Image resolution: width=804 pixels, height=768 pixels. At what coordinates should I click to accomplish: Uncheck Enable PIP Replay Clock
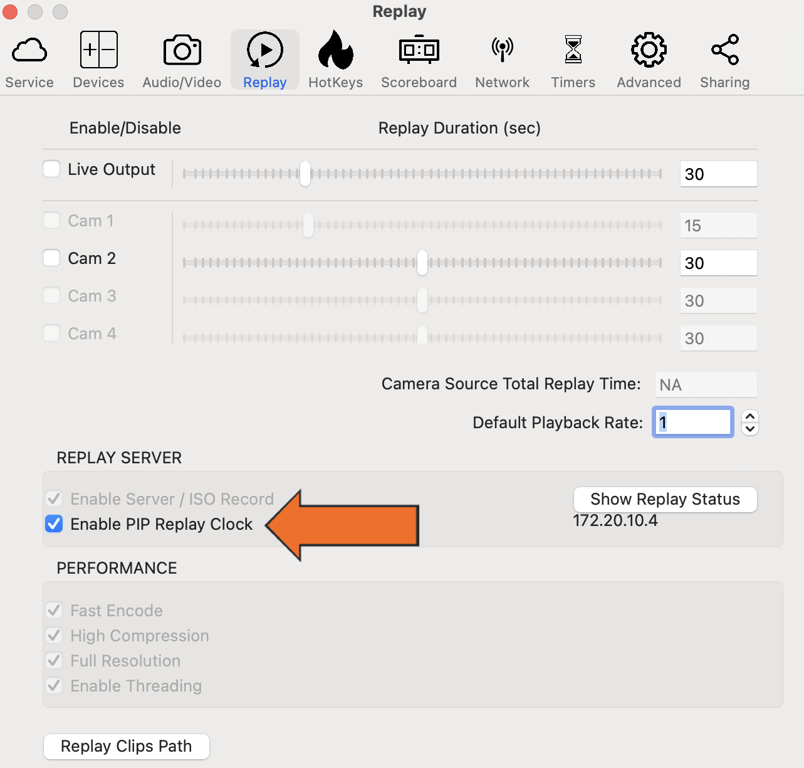[54, 524]
